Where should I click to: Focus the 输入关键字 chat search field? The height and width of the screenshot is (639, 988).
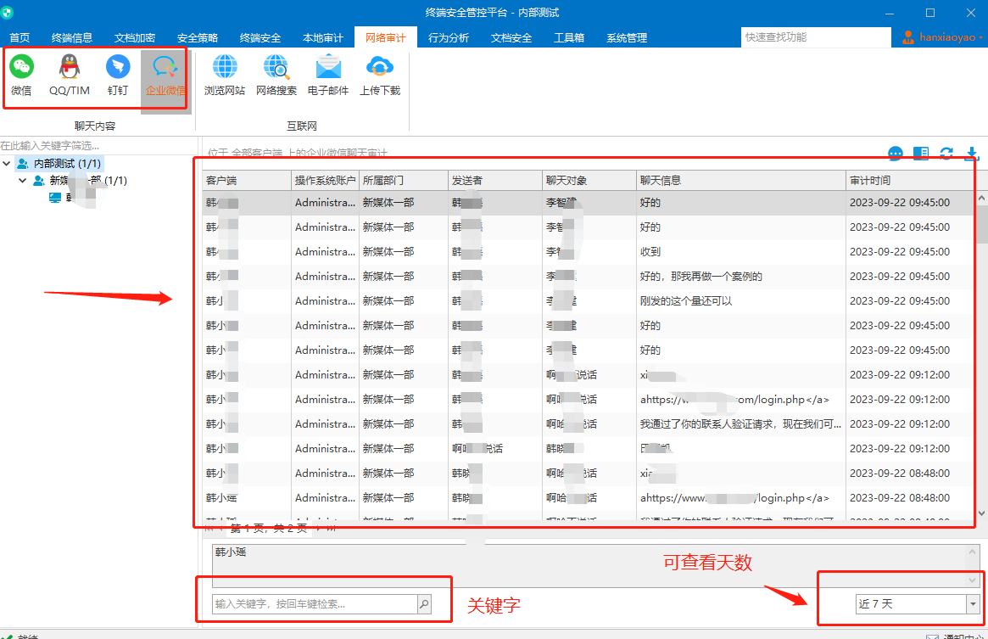click(x=315, y=604)
